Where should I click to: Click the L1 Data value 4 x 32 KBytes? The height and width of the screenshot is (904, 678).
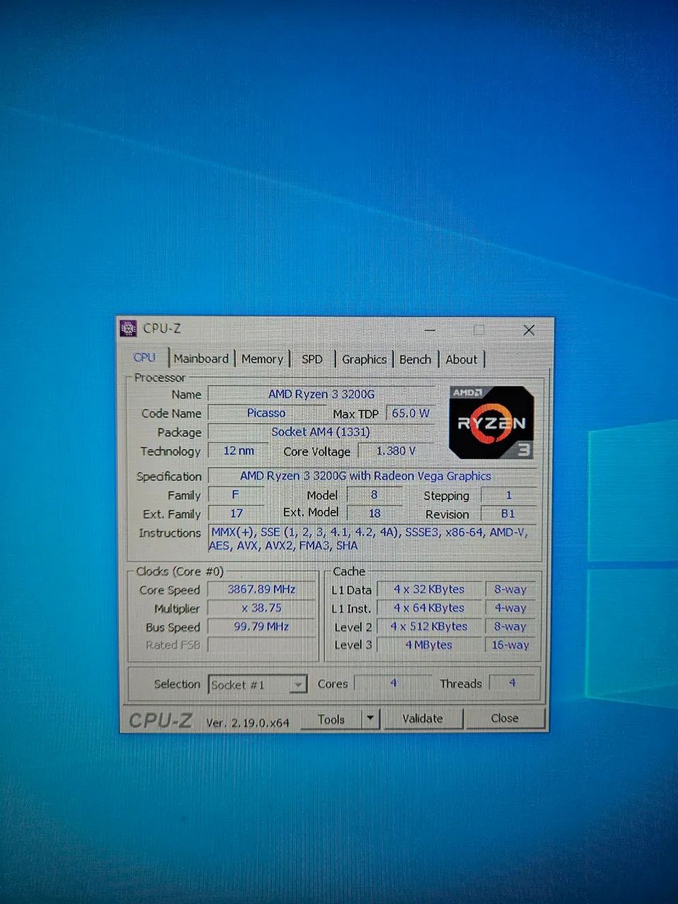click(429, 589)
